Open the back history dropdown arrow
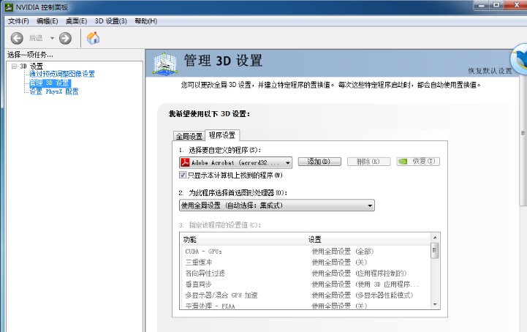527x332 pixels. tap(52, 38)
